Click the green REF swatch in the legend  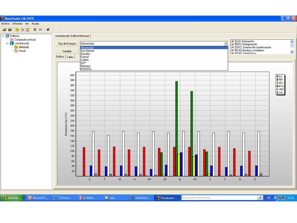coord(277,80)
